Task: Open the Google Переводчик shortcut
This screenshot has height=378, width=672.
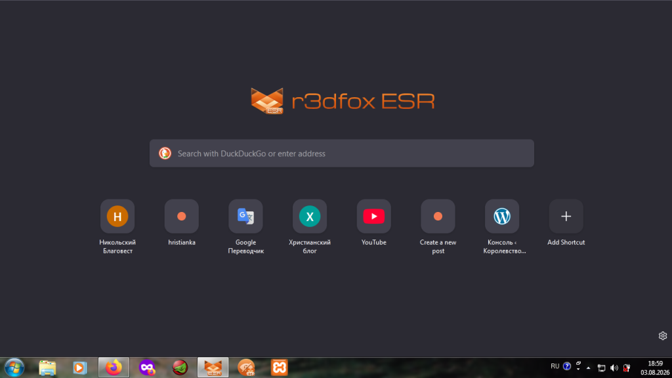Action: [x=245, y=217]
